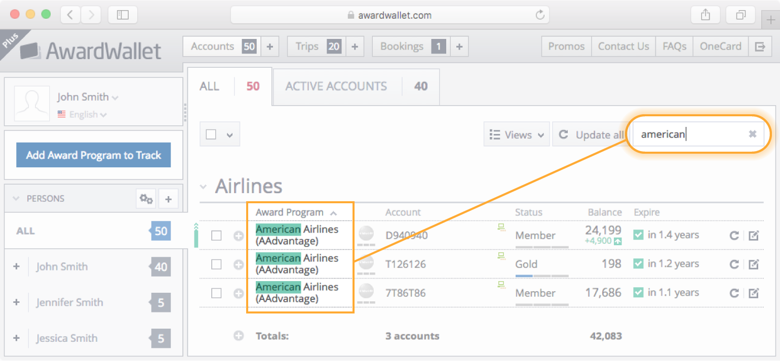The width and height of the screenshot is (780, 361).
Task: Add a new trip with the plus beside Trips
Action: click(x=355, y=47)
